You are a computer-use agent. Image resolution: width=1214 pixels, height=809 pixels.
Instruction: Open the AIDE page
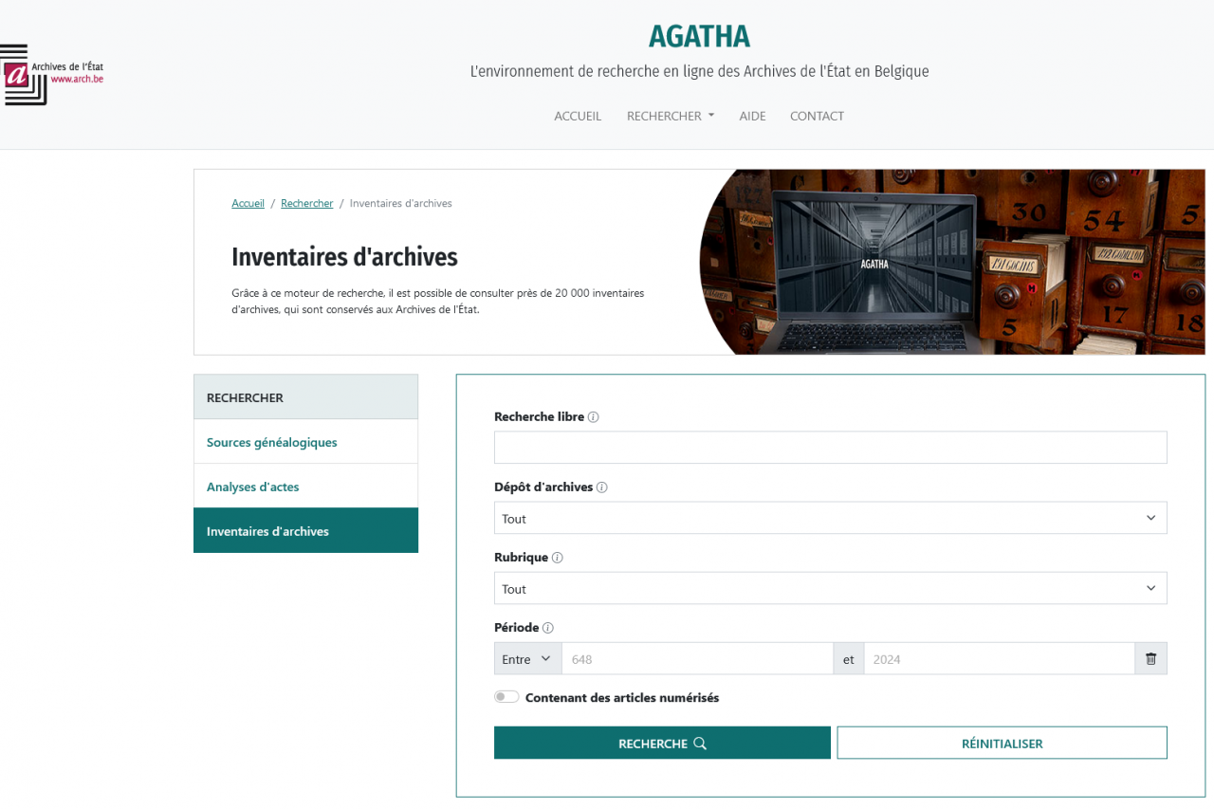tap(752, 116)
